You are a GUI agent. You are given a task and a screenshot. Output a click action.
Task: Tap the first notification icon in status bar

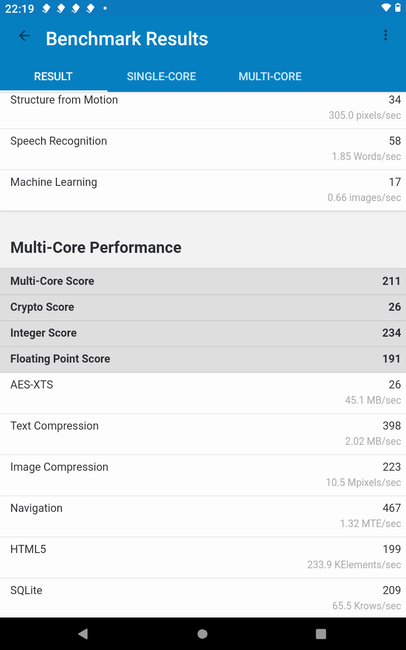46,9
